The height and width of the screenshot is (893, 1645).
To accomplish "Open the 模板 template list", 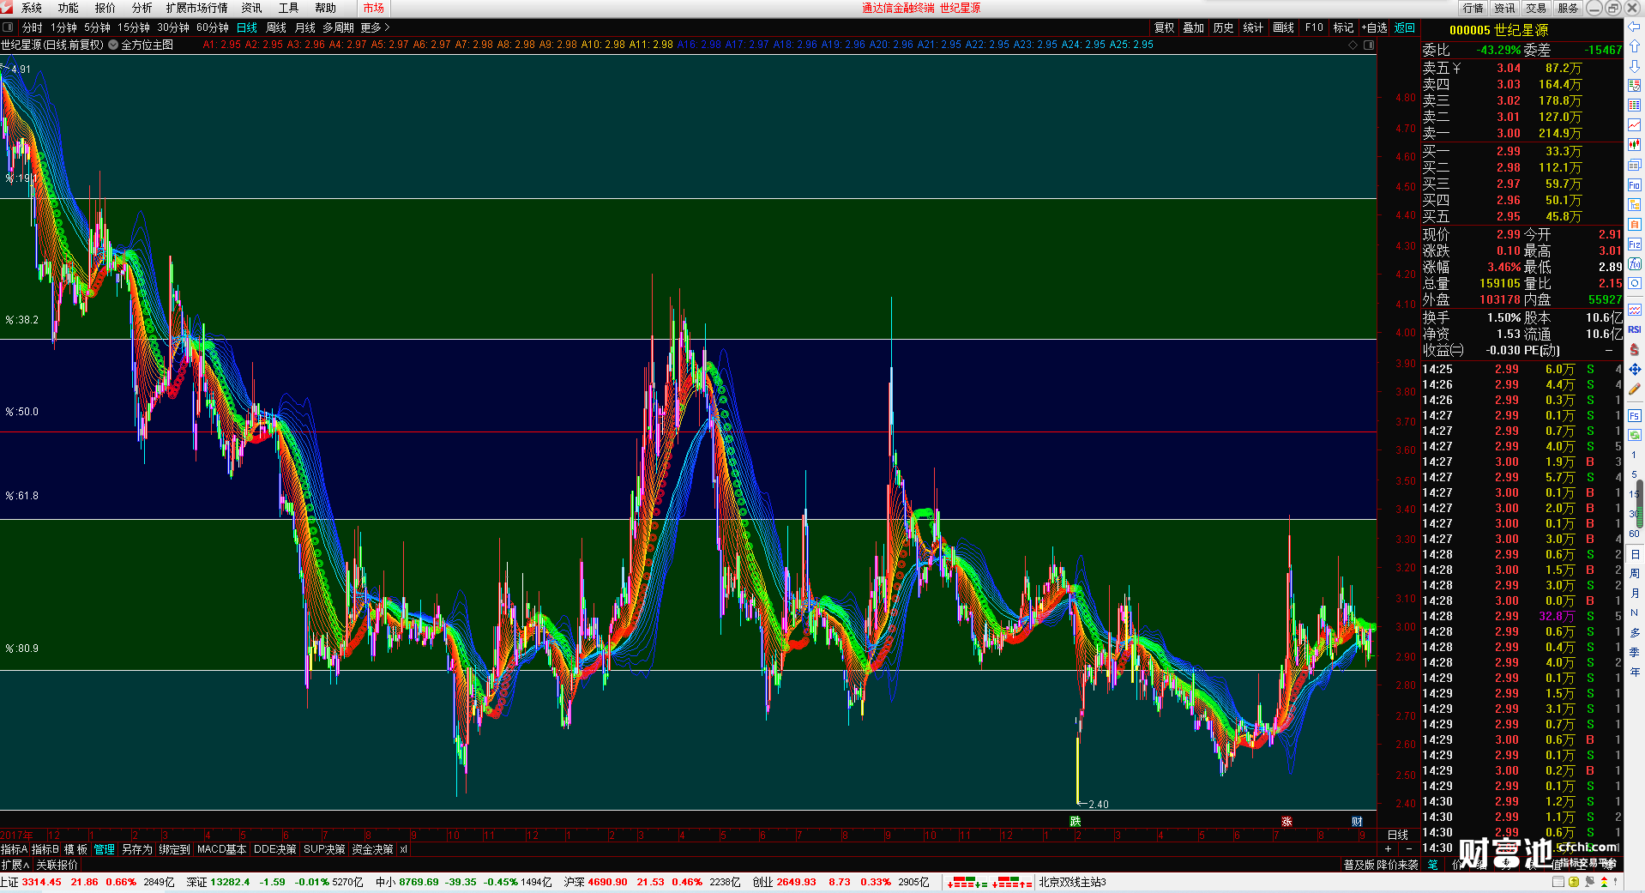I will point(76,849).
